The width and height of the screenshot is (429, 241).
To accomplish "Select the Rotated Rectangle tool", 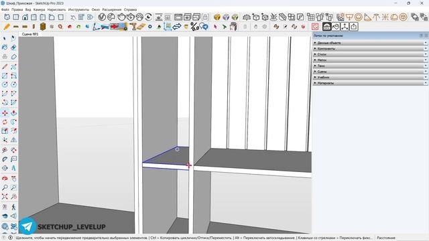I will click(x=13, y=76).
